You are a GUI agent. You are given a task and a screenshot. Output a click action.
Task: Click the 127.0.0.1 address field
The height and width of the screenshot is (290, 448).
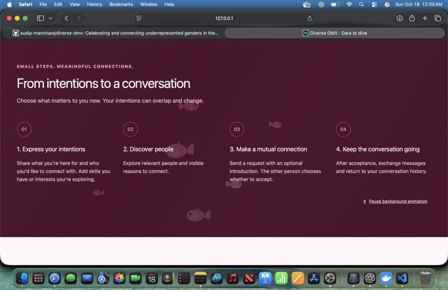pyautogui.click(x=225, y=18)
